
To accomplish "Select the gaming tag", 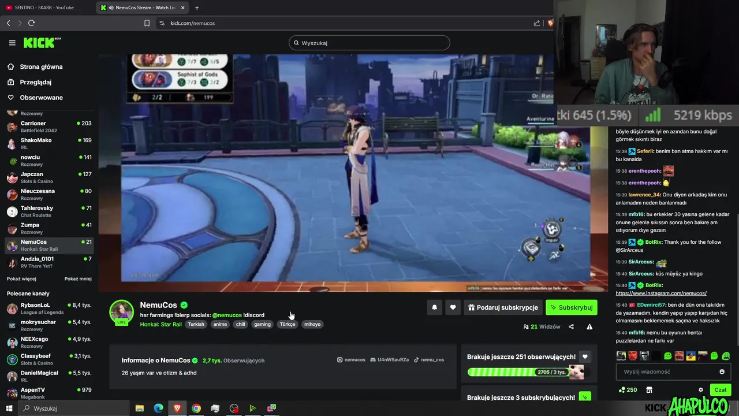I will 262,324.
